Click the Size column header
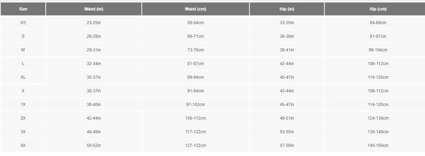The width and height of the screenshot is (425, 156). pos(23,9)
